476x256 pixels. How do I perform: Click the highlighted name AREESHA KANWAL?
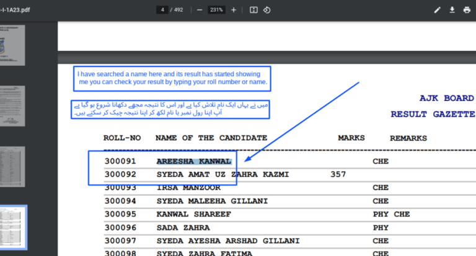point(194,161)
